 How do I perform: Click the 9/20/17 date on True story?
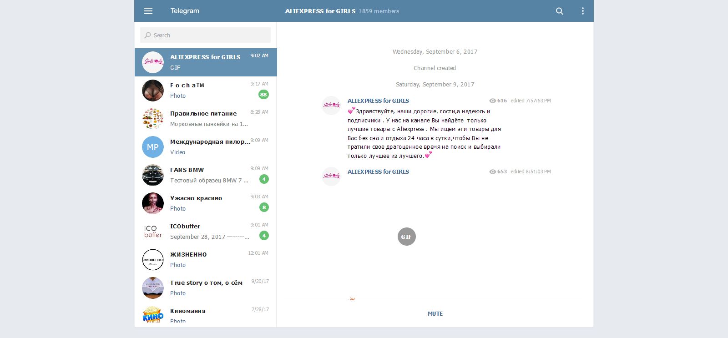[260, 282]
